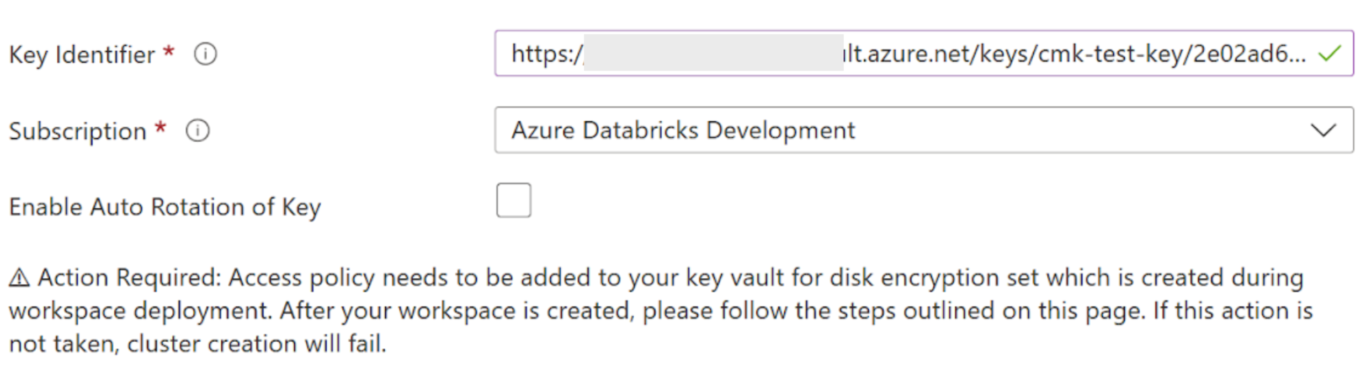Click the warning triangle before Action Required
This screenshot has width=1366, height=372.
tap(19, 278)
